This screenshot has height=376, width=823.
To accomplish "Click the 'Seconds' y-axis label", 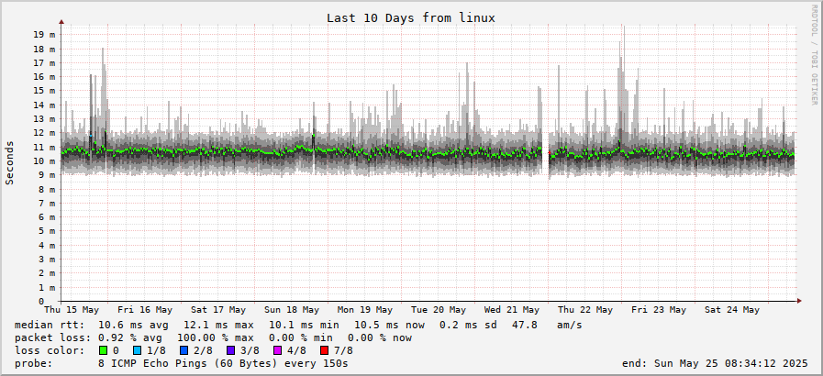I will pos(9,162).
